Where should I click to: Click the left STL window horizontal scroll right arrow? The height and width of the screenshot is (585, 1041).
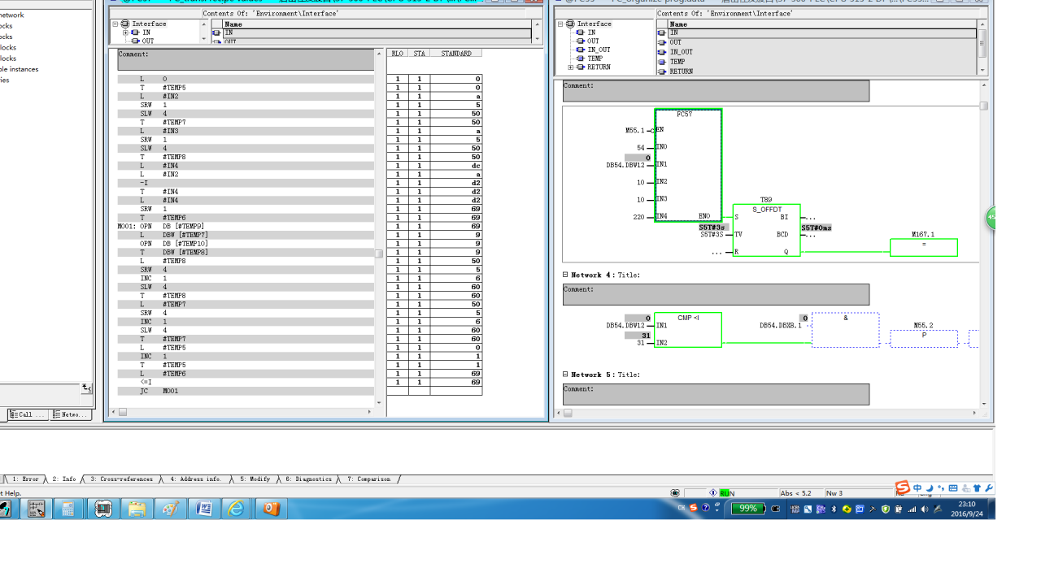click(x=369, y=412)
